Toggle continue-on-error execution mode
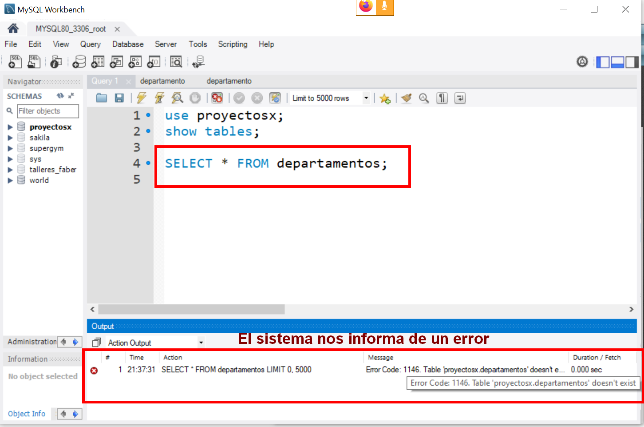 pyautogui.click(x=217, y=98)
